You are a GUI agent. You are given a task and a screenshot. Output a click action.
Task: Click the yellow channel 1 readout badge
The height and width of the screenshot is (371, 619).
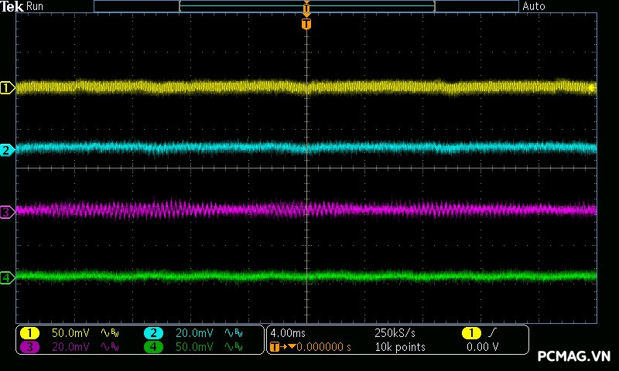click(29, 332)
